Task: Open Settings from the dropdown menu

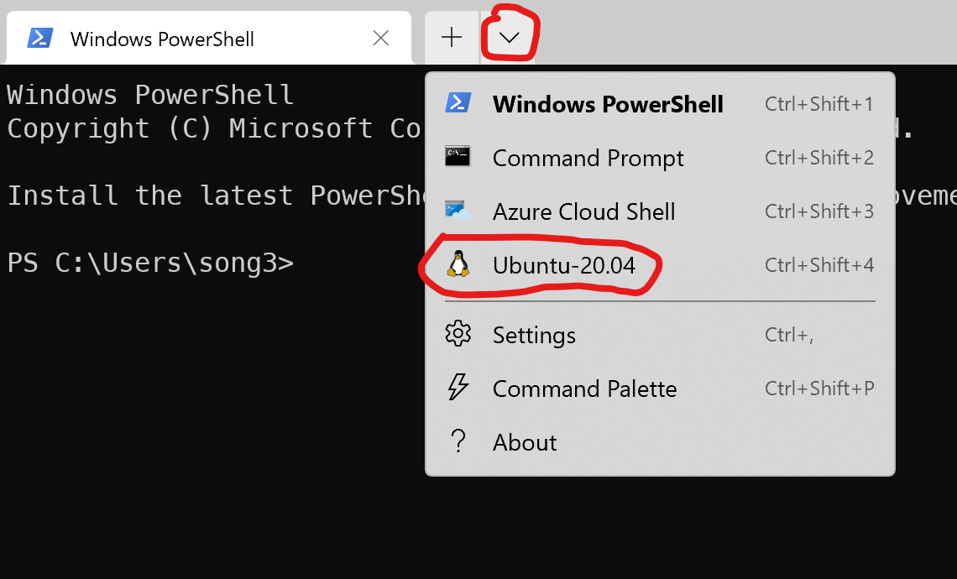Action: (534, 336)
